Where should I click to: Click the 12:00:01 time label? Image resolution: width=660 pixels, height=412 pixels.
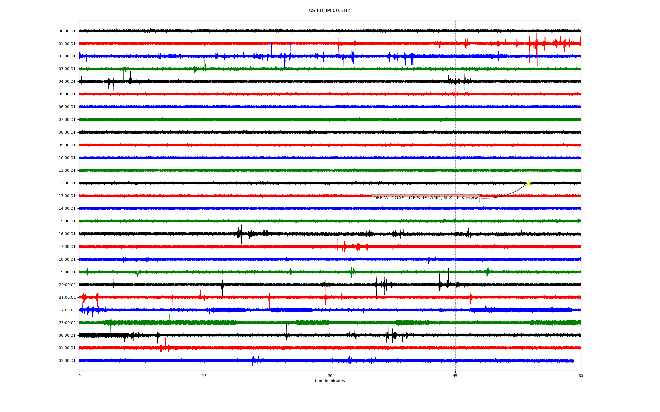click(x=67, y=183)
